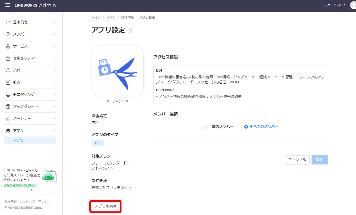Collapse the アプリ section chevron

pyautogui.click(x=55, y=131)
